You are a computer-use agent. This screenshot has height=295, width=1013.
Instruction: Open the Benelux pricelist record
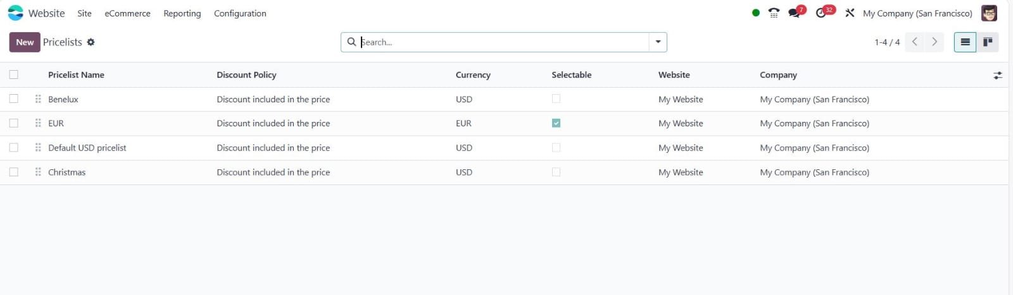[x=63, y=99]
